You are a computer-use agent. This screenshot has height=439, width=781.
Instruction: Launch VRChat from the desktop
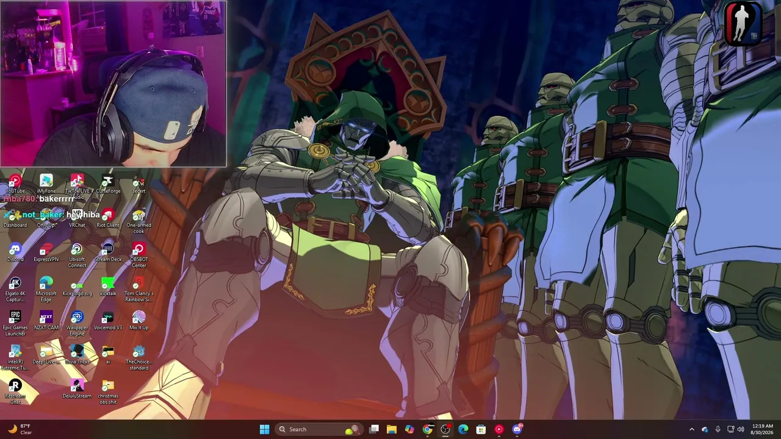click(x=77, y=218)
